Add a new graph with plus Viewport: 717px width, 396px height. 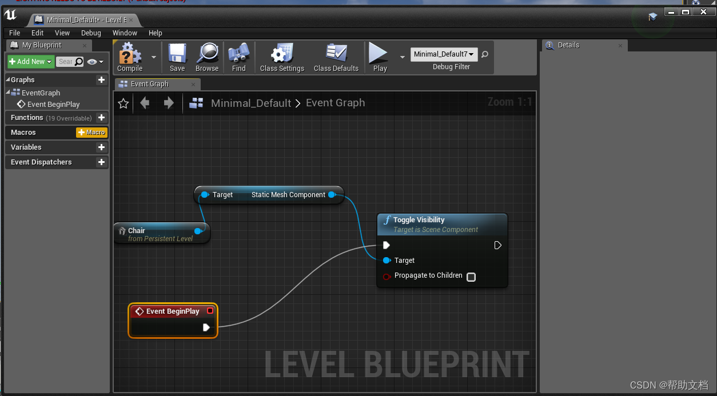101,80
